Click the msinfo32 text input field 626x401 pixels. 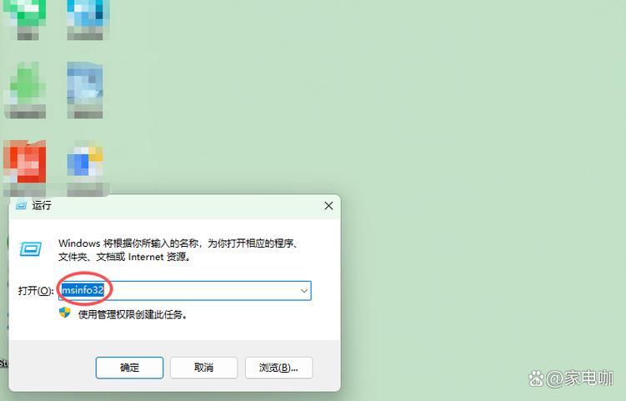[x=185, y=291]
